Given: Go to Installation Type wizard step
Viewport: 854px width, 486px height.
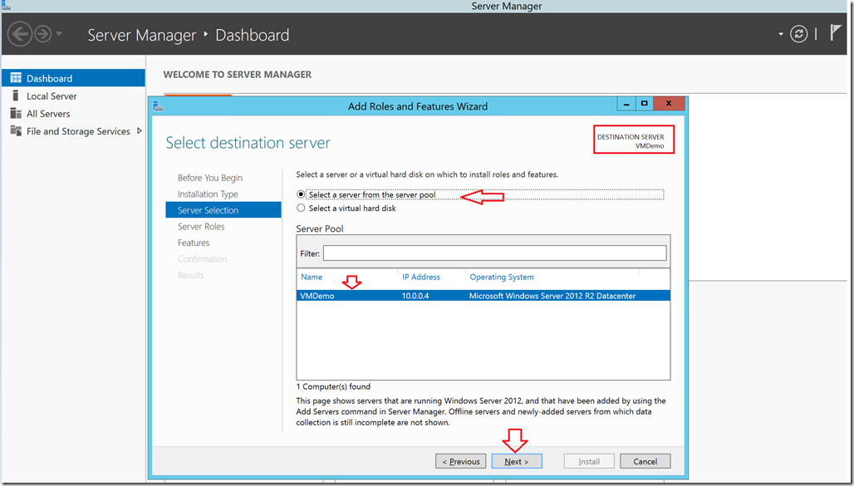Looking at the screenshot, I should [x=208, y=194].
